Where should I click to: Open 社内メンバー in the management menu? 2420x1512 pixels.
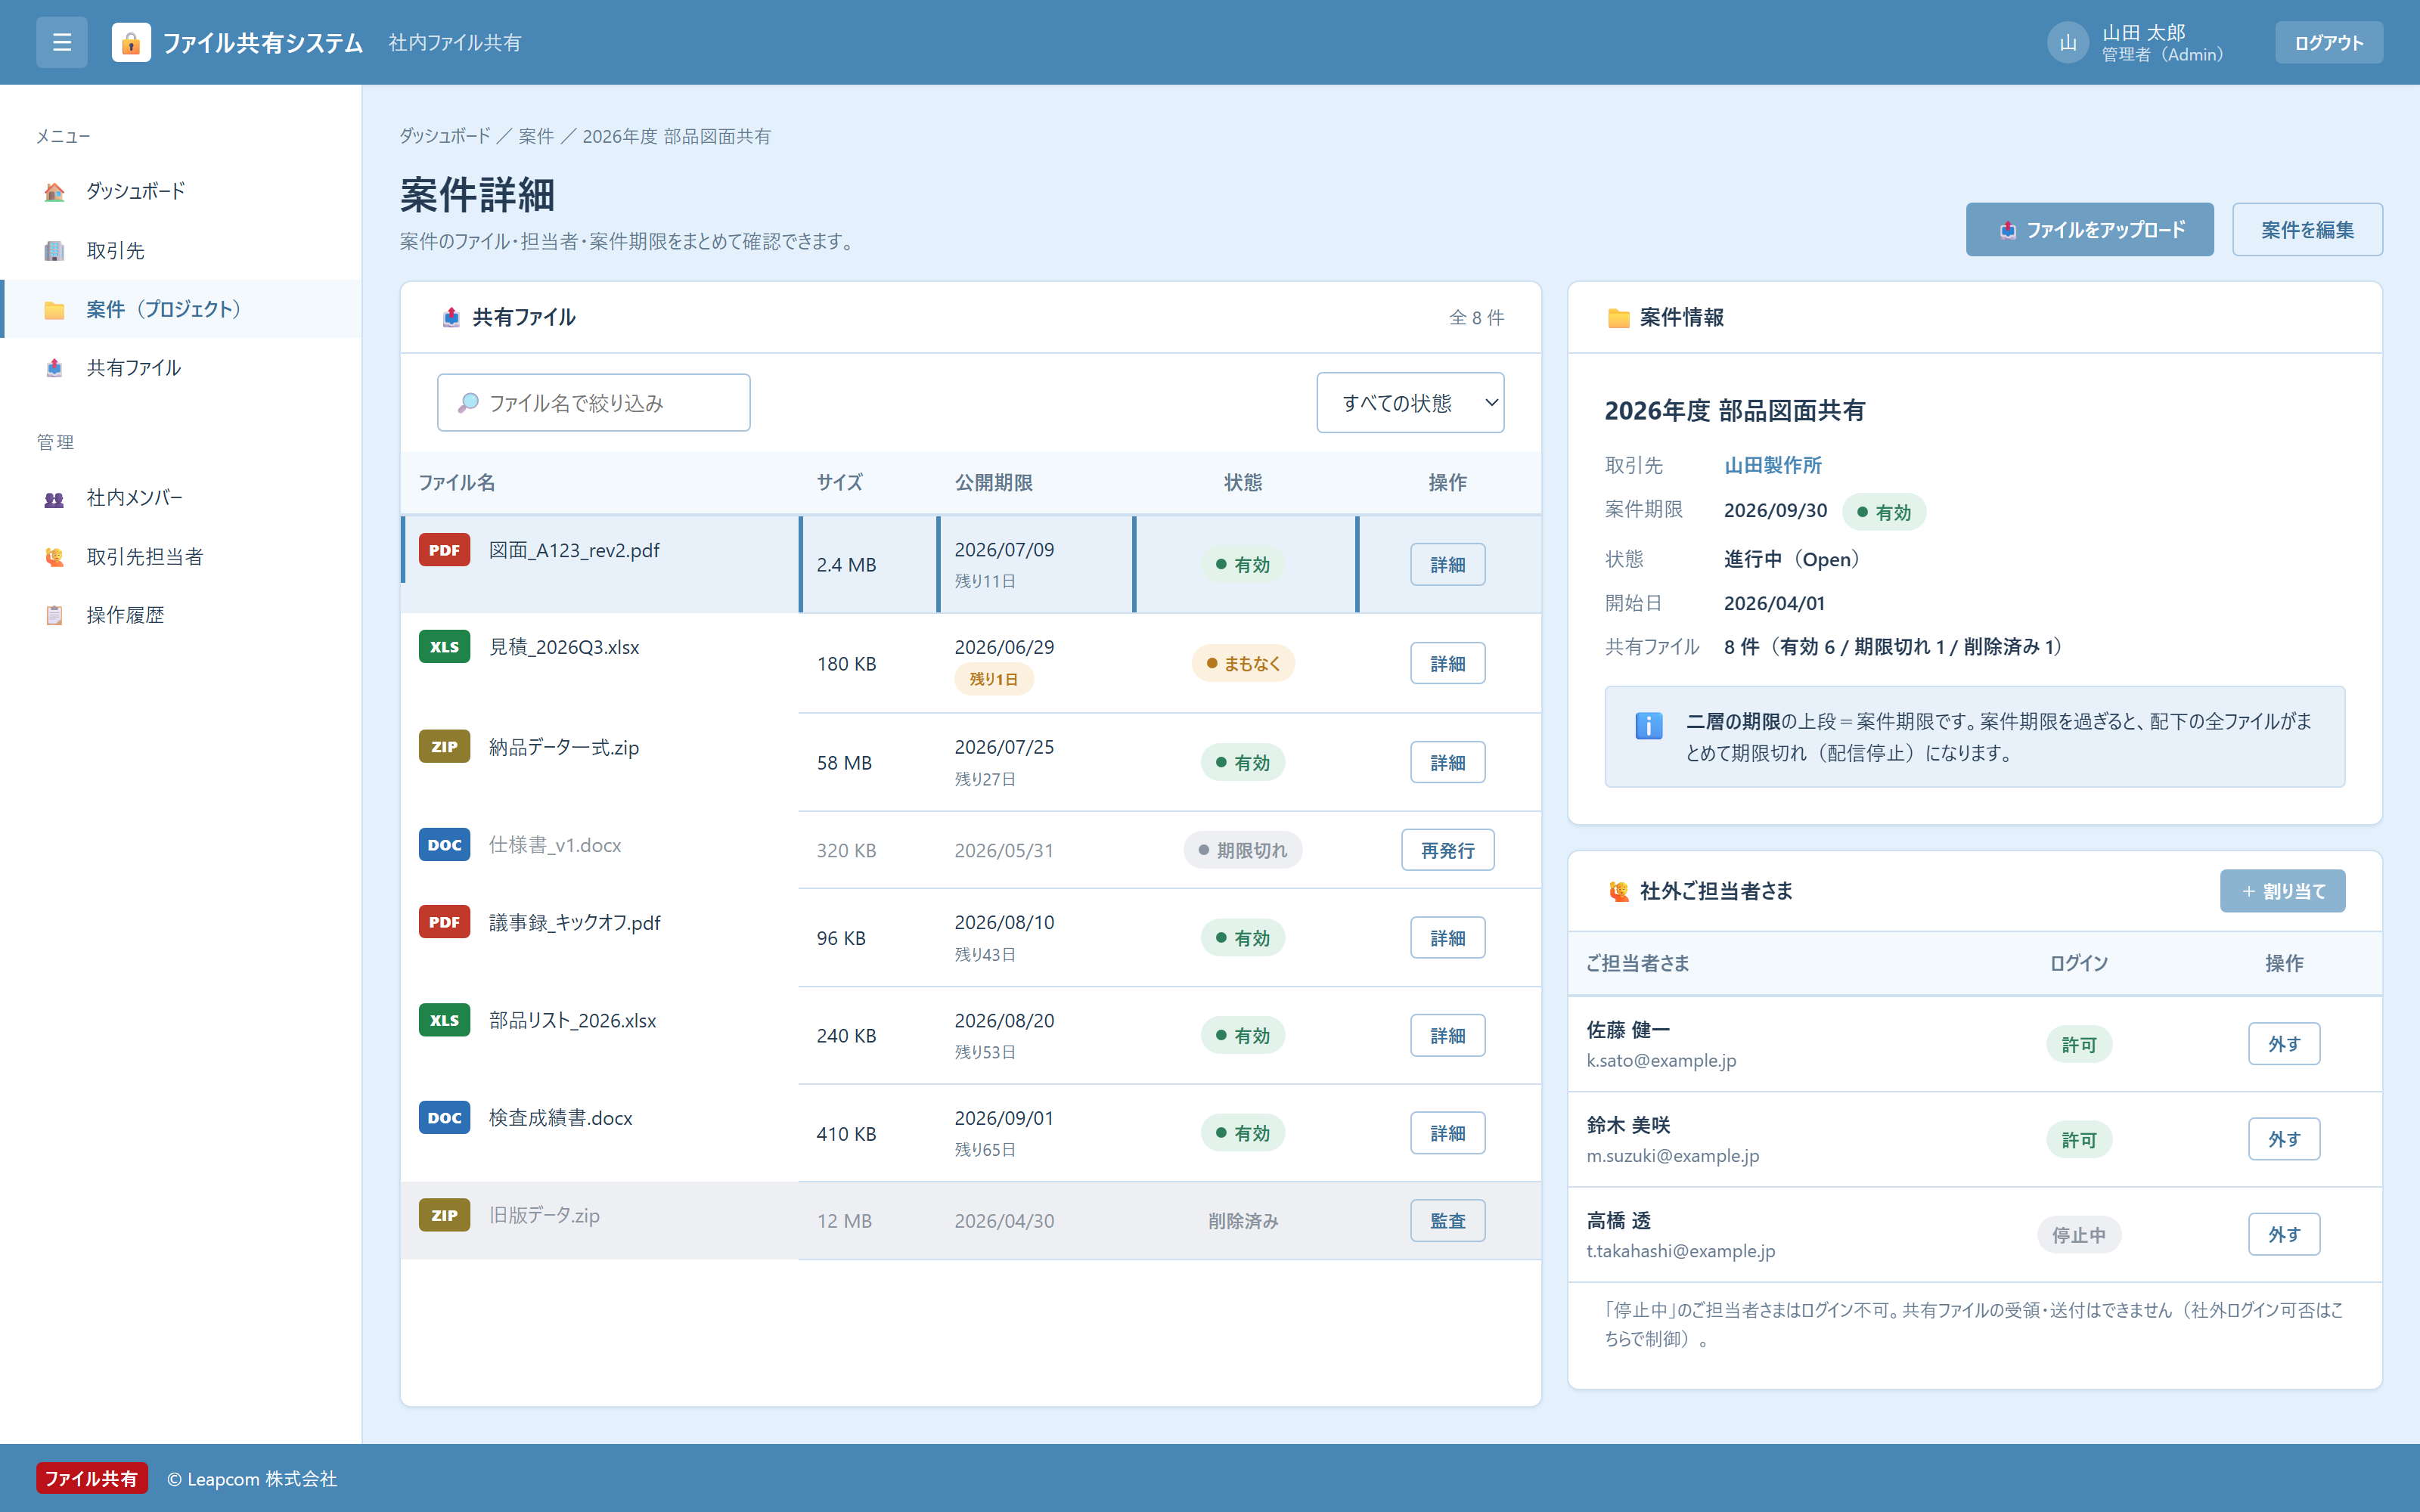point(180,498)
